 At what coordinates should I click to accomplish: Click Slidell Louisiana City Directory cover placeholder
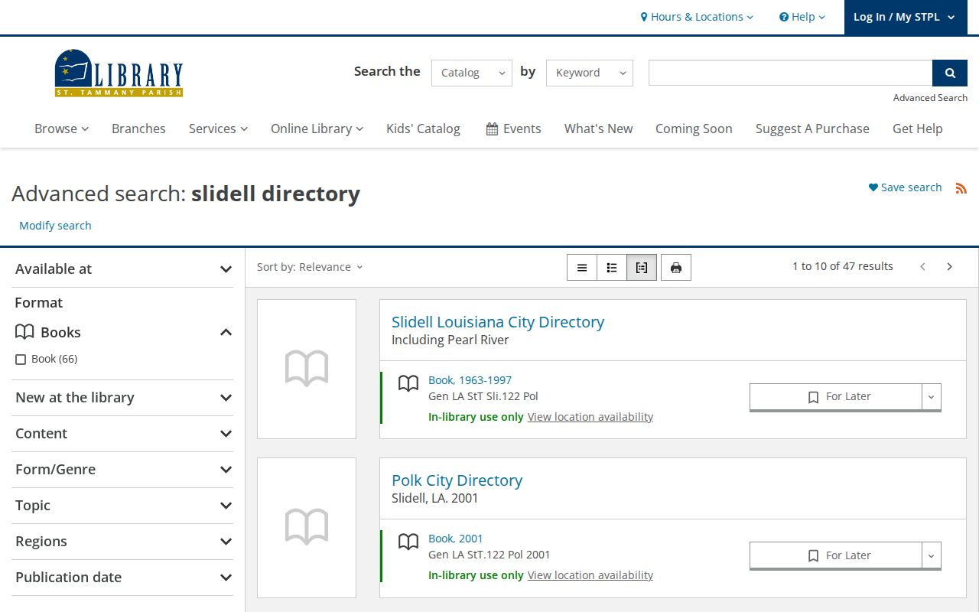pos(307,369)
